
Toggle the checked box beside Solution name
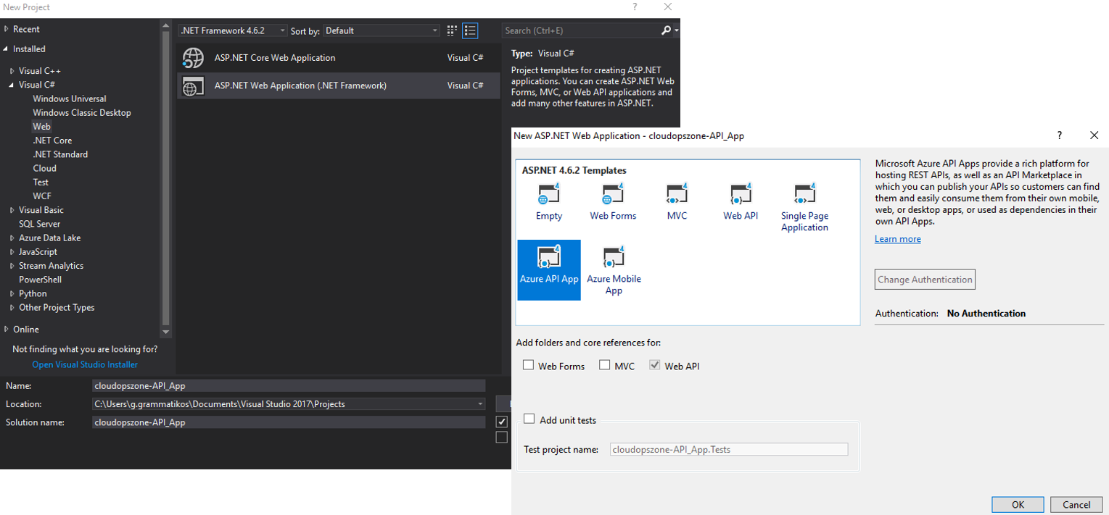tap(501, 422)
